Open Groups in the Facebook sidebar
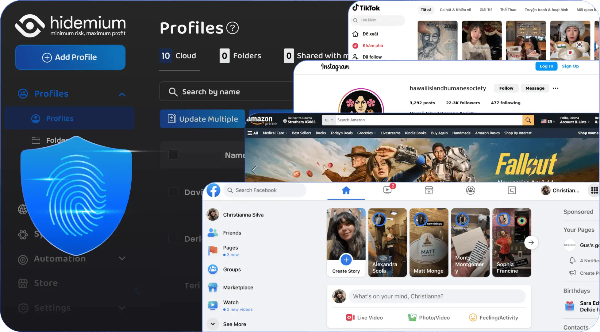The height and width of the screenshot is (332, 600). coord(225,269)
